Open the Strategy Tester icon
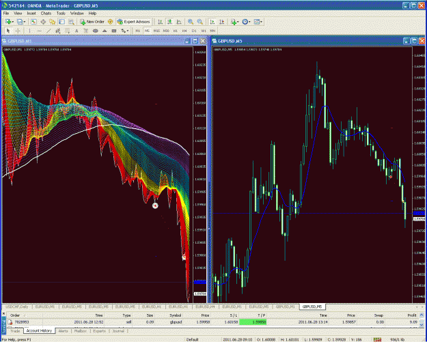 tap(71, 22)
